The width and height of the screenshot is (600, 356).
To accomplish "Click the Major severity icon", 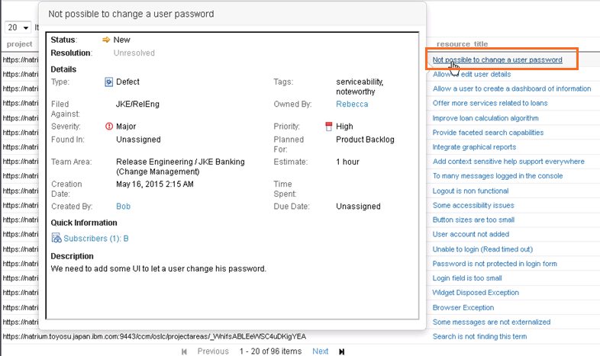I will pos(109,126).
